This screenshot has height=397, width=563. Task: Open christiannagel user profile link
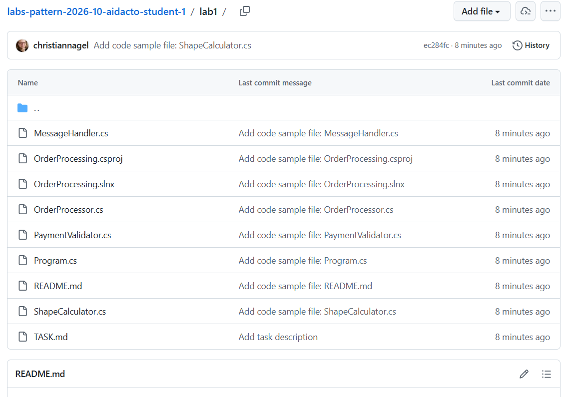(61, 45)
